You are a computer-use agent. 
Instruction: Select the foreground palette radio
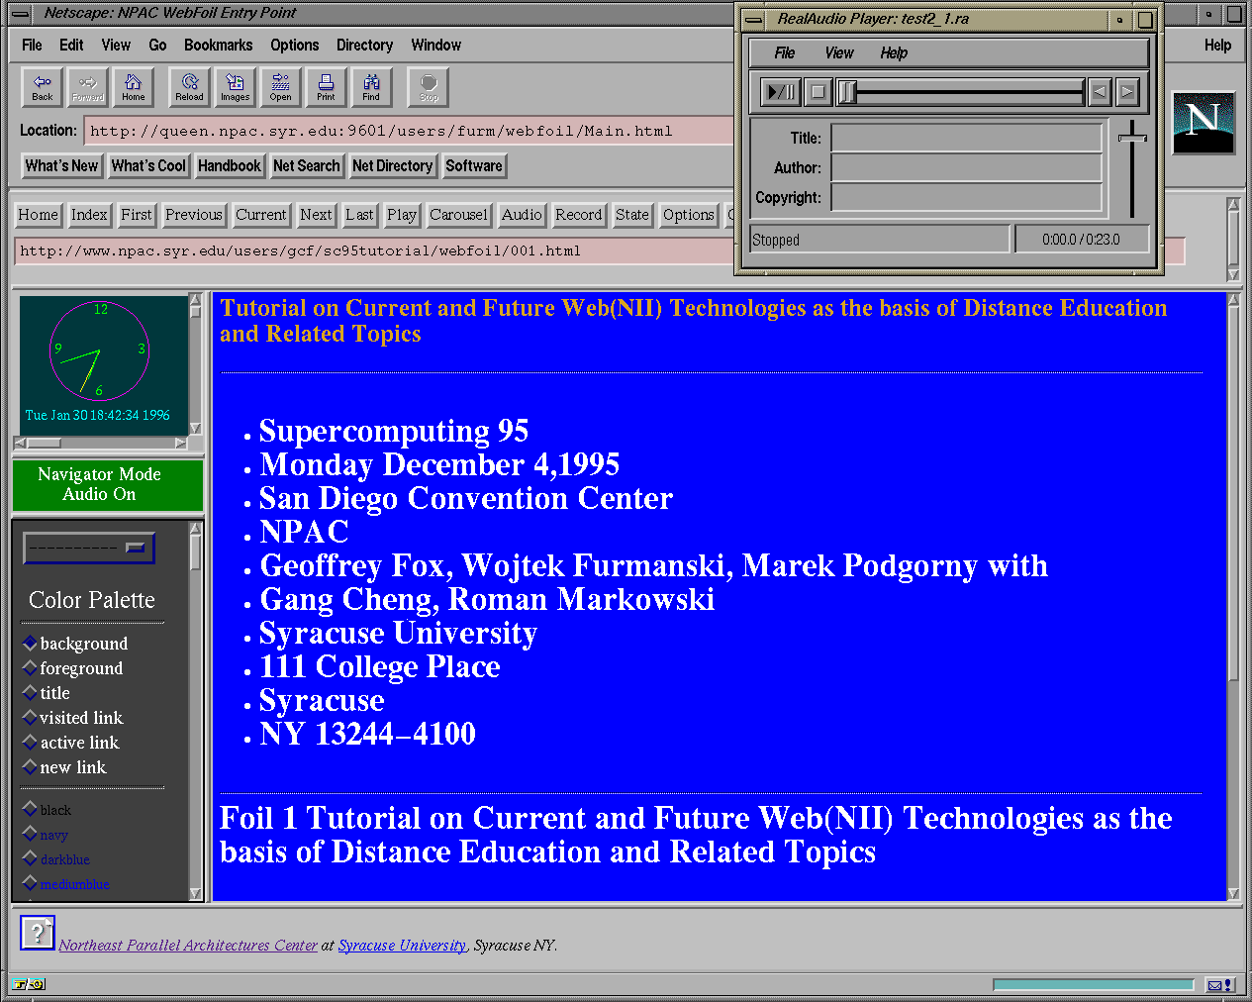30,667
